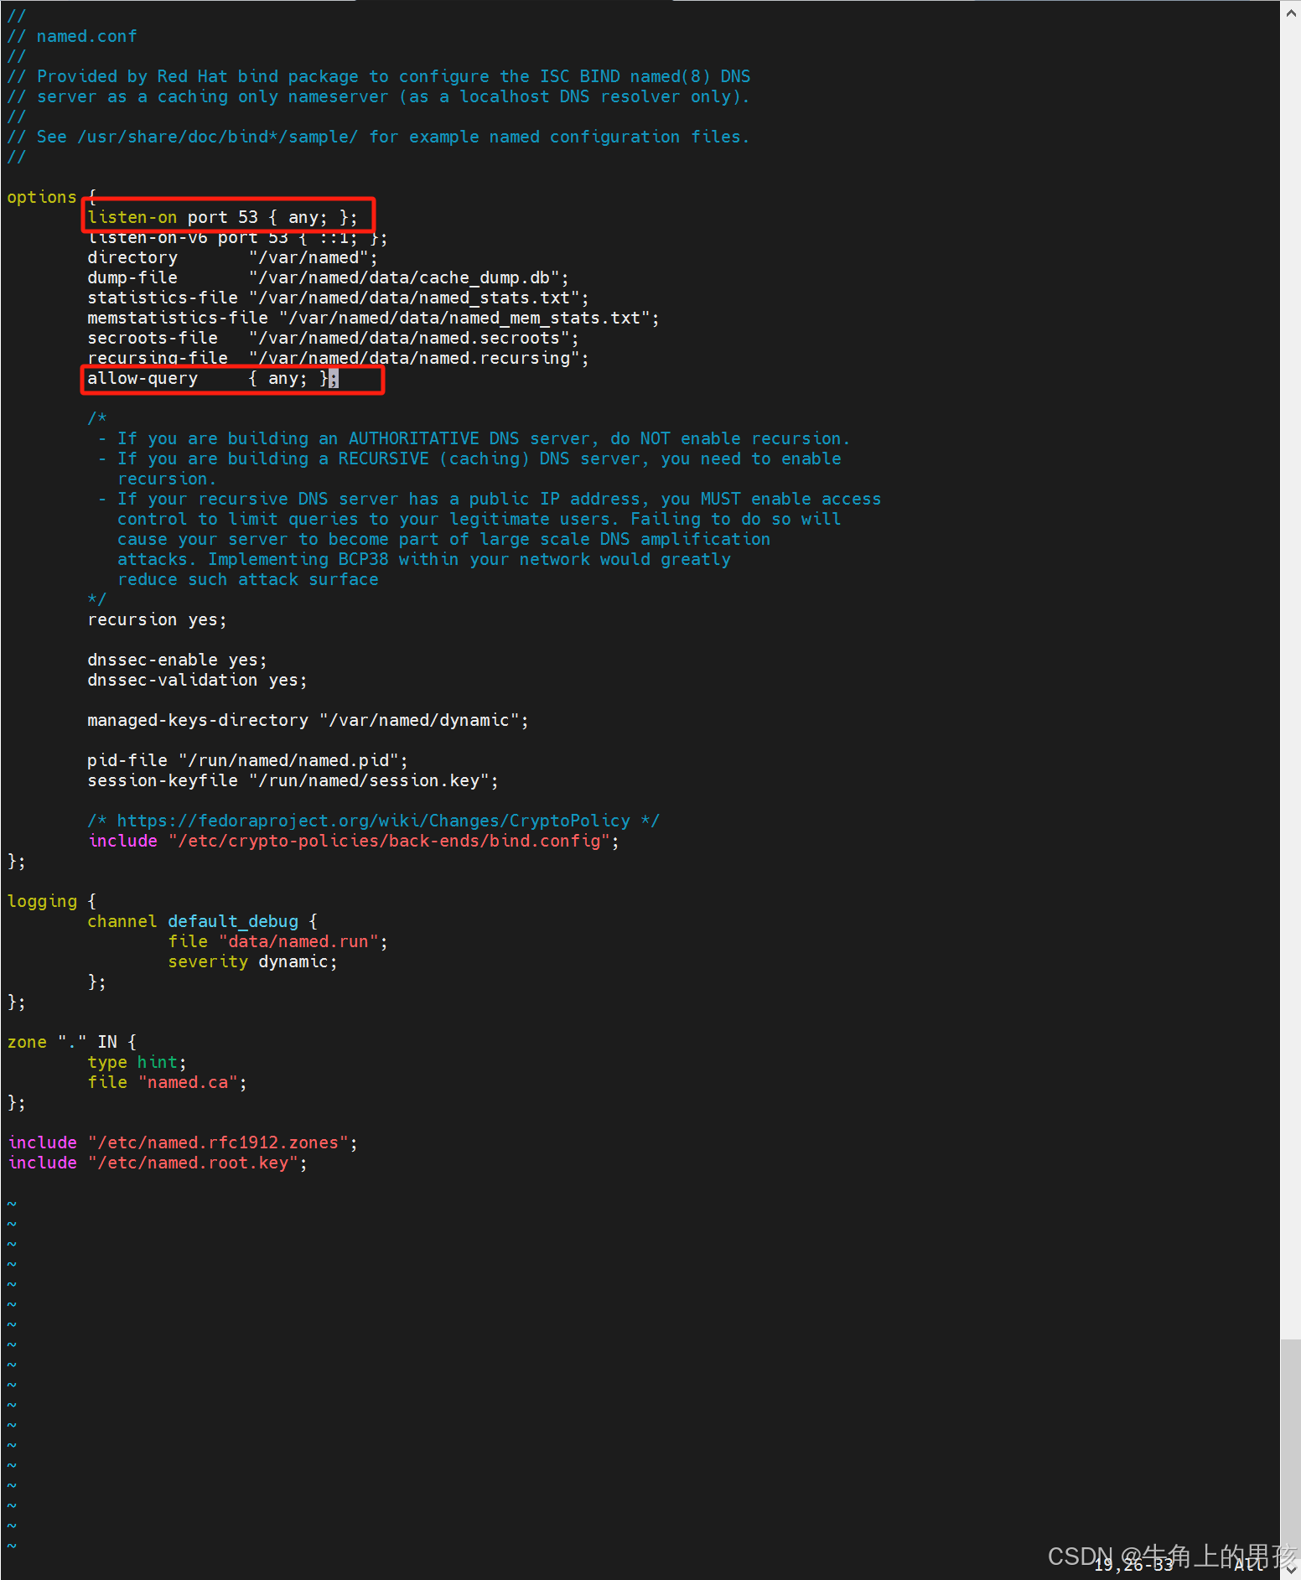Click the file "named.ca" line
This screenshot has width=1301, height=1580.
[167, 1082]
